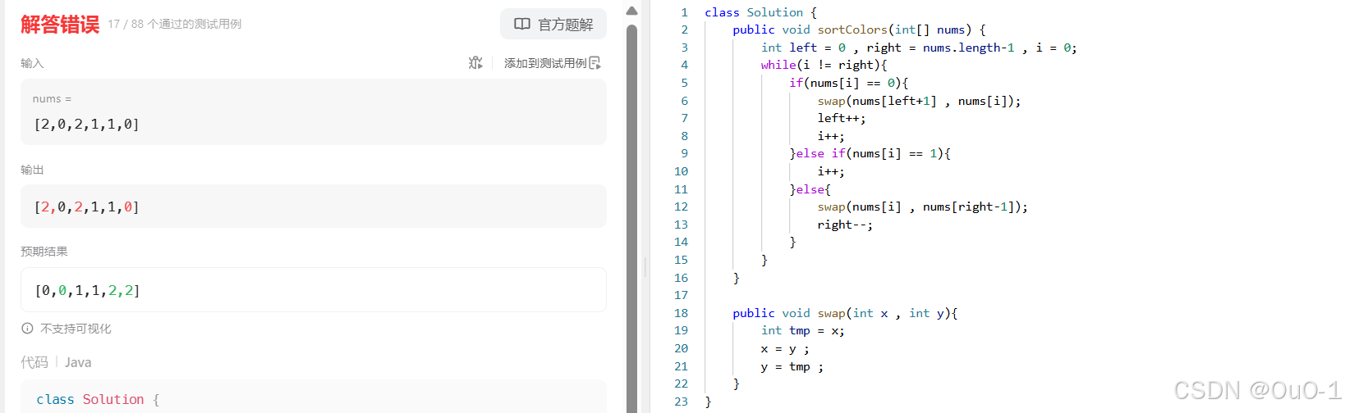The height and width of the screenshot is (413, 1345).
Task: Click the int tmp = x; line
Action: (x=802, y=330)
